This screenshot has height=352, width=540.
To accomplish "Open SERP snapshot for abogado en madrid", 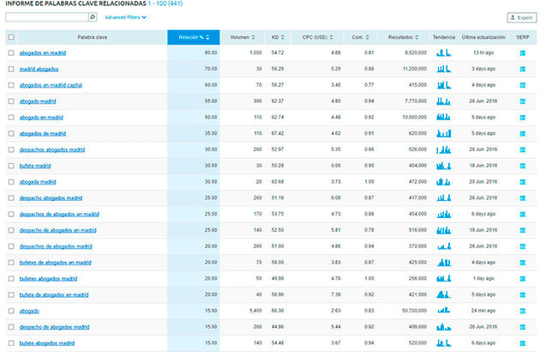I will [x=523, y=118].
